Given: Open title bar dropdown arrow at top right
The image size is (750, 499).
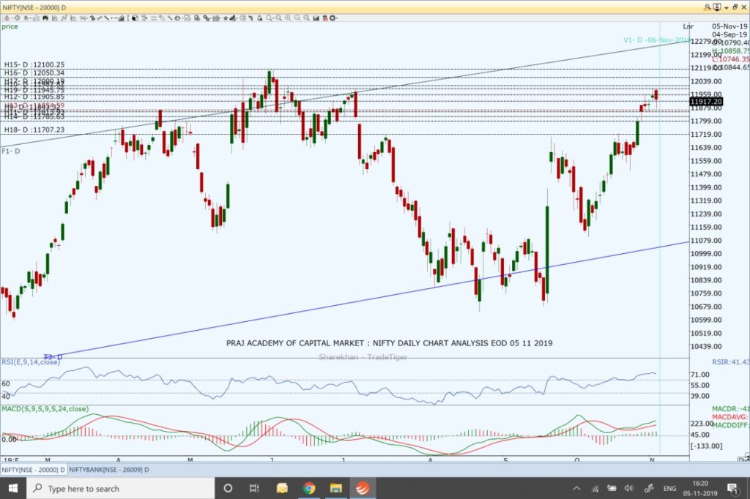Looking at the screenshot, I should tap(726, 7).
